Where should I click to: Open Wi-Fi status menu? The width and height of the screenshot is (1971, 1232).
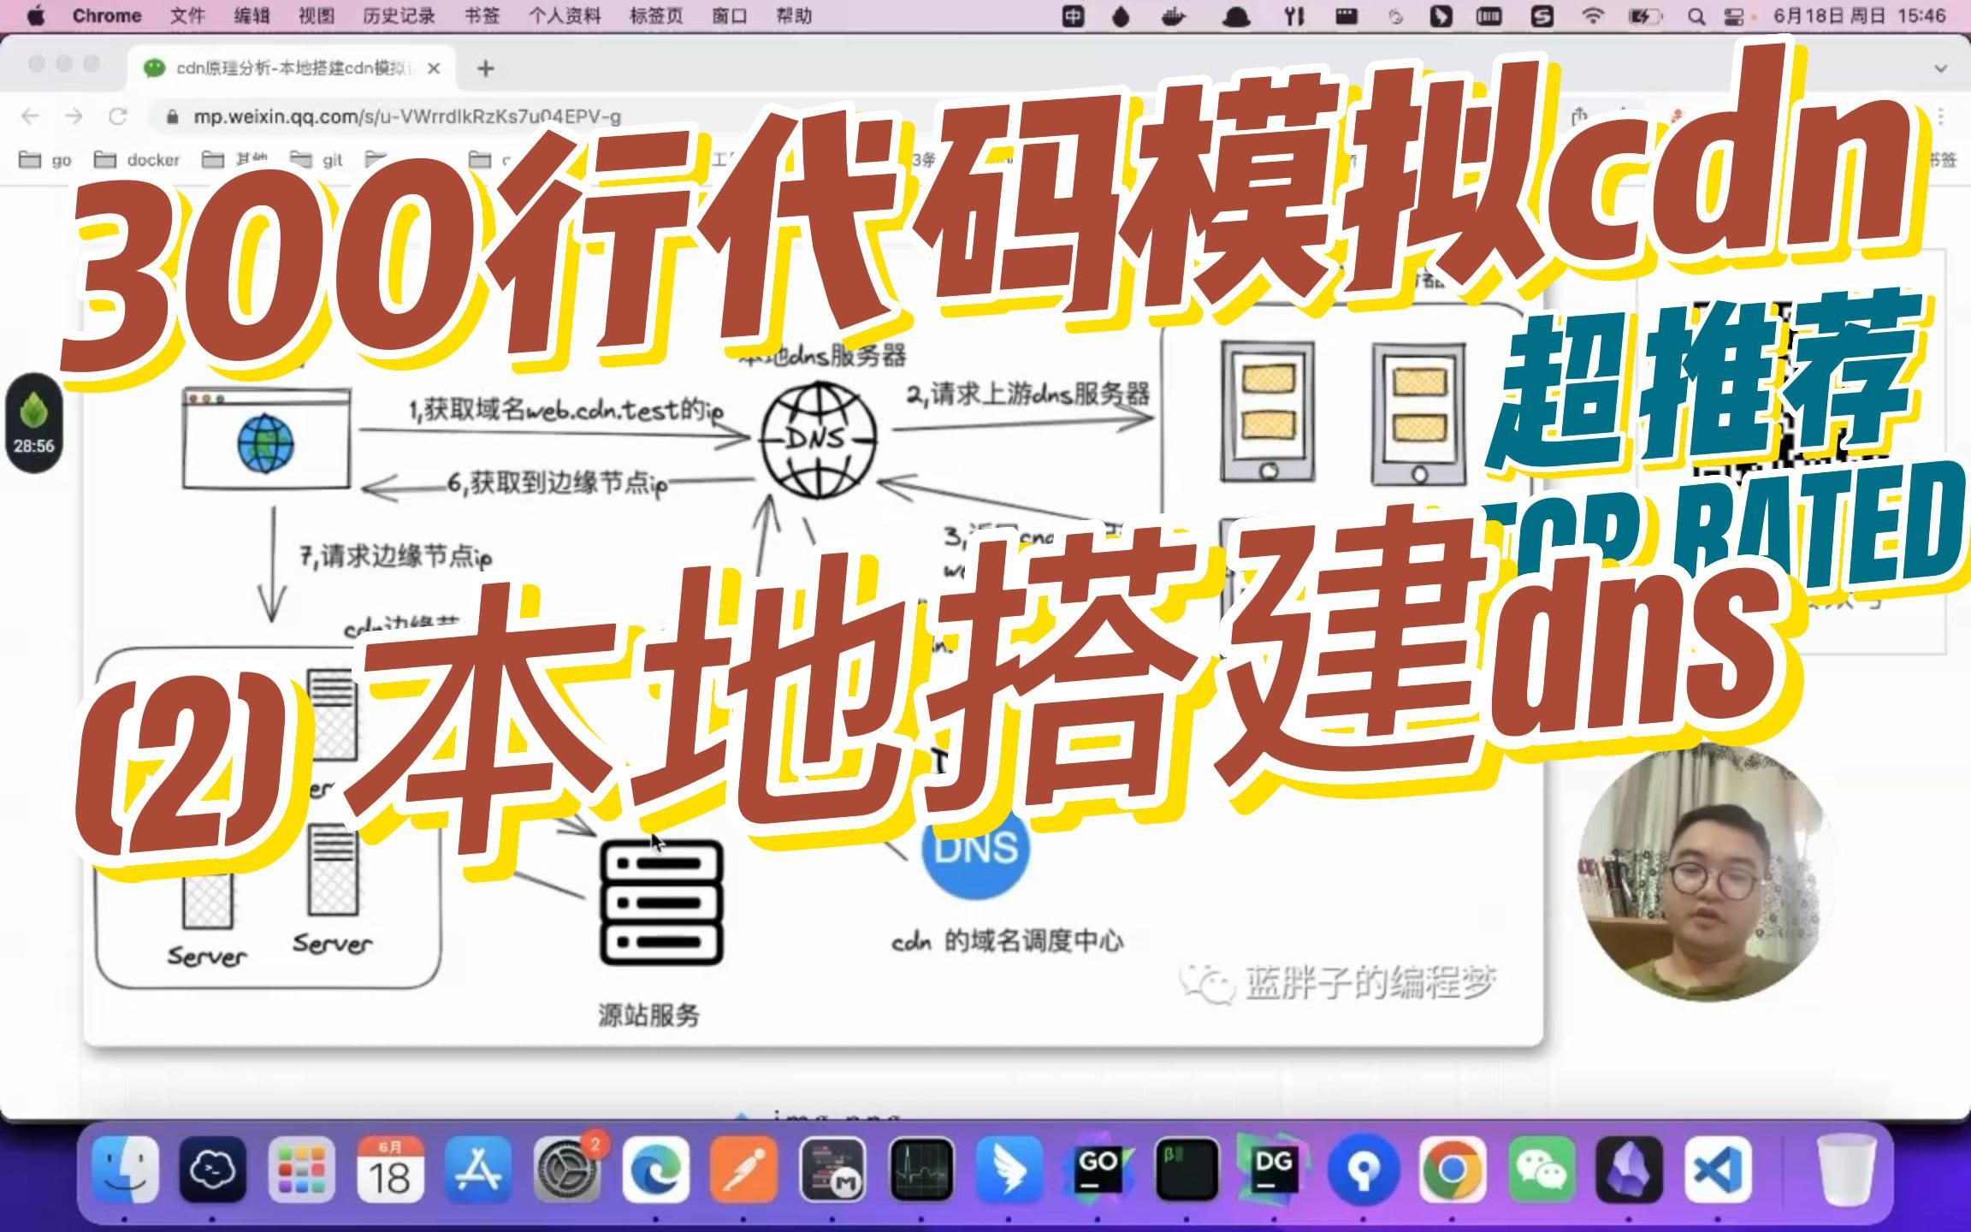1592,15
